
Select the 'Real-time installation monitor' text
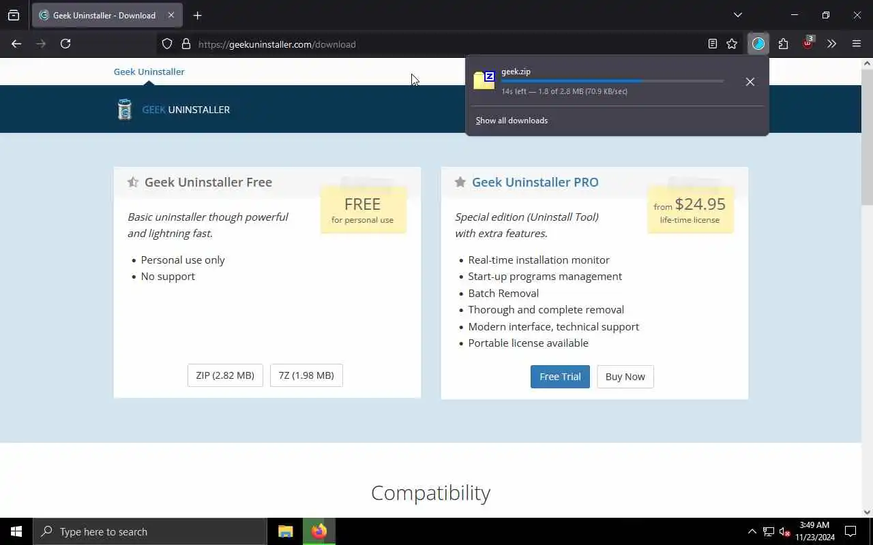539,260
